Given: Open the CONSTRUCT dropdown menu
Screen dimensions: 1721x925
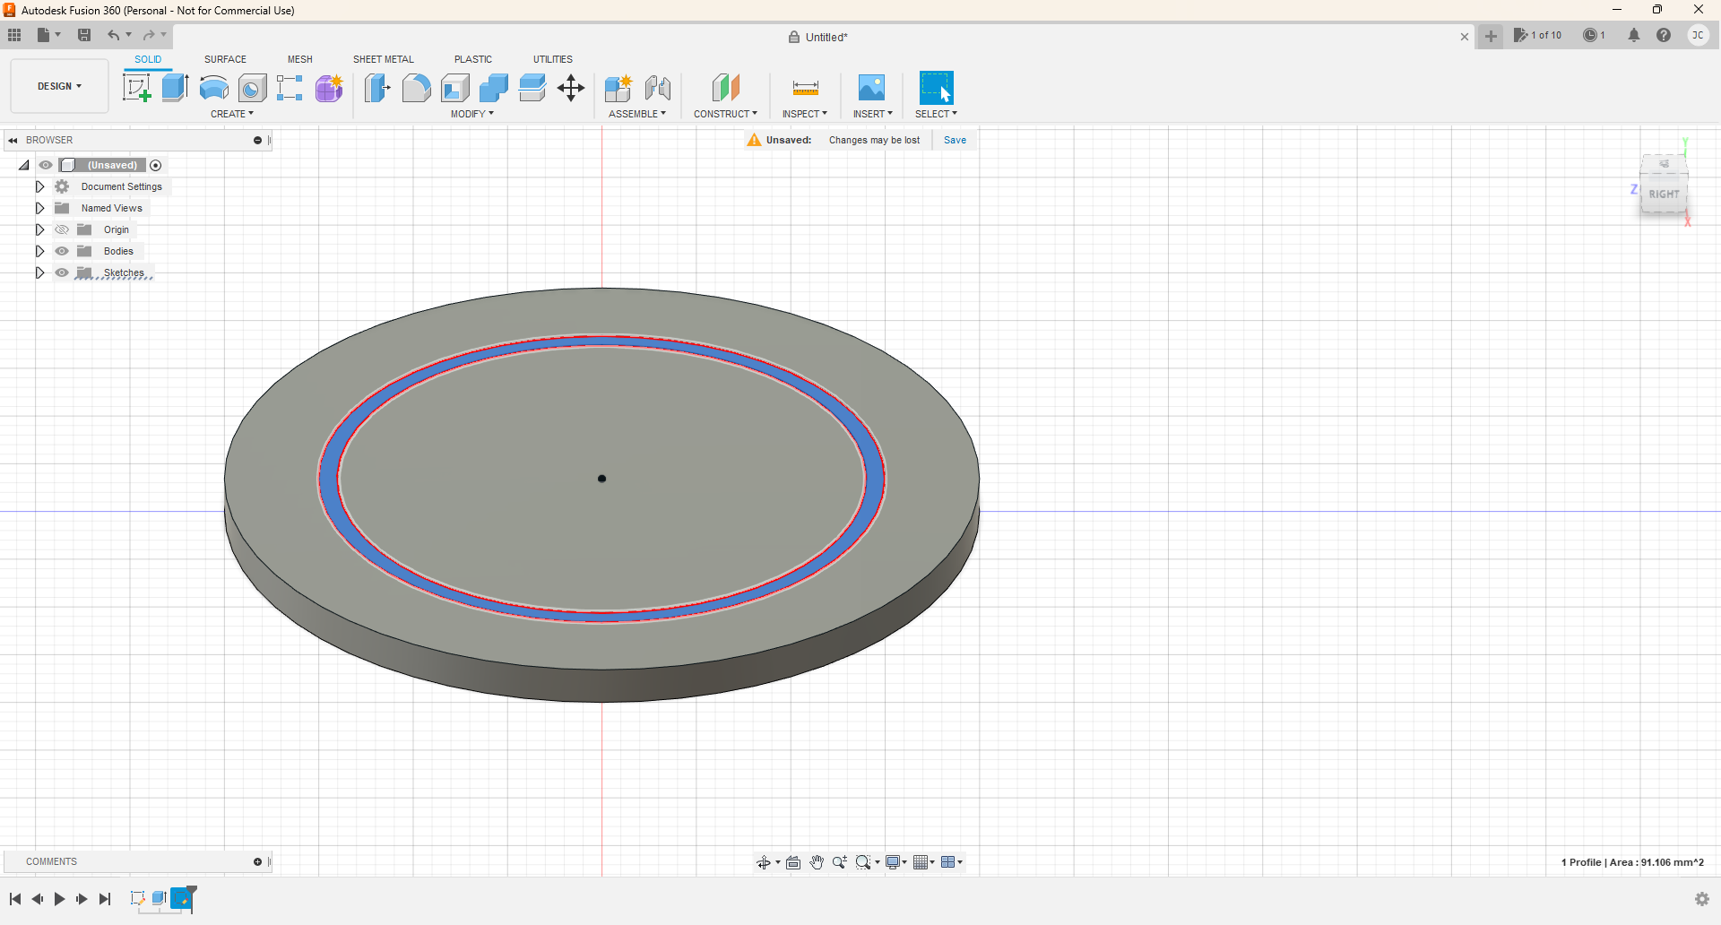Looking at the screenshot, I should [x=725, y=114].
